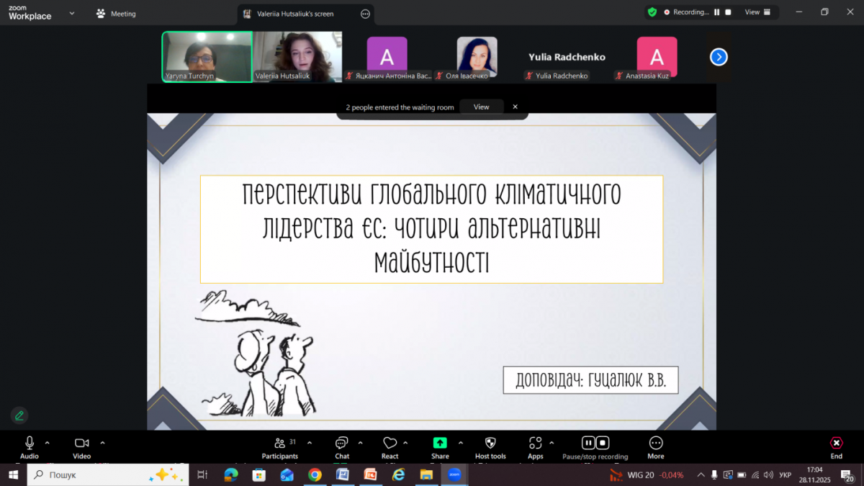The width and height of the screenshot is (864, 486).
Task: Expand the Audio options chevron
Action: 46,442
